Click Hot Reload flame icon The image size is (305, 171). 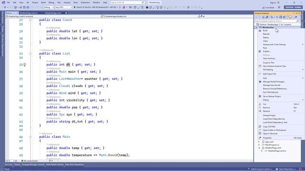pos(124,8)
